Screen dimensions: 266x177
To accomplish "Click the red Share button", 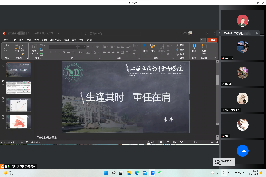I will click(212, 40).
